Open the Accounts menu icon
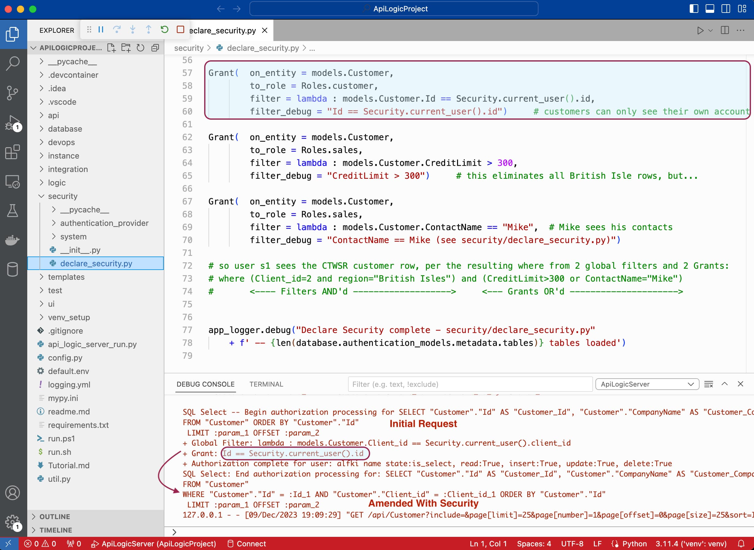 click(13, 493)
